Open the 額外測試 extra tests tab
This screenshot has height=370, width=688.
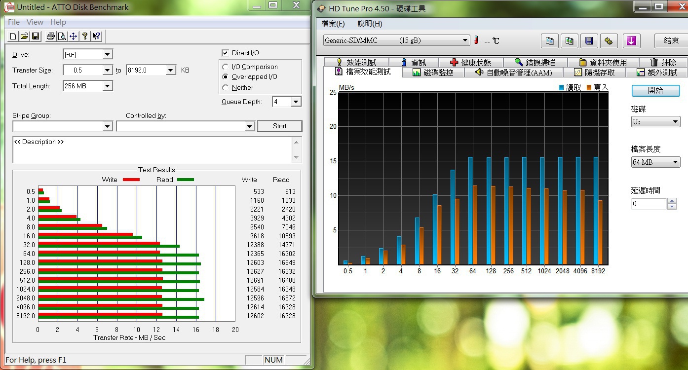pyautogui.click(x=657, y=73)
